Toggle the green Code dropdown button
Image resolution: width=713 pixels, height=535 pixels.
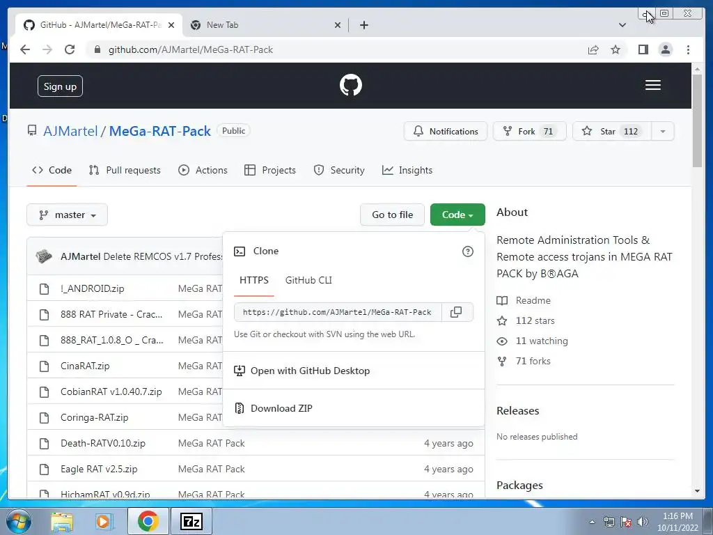(457, 215)
